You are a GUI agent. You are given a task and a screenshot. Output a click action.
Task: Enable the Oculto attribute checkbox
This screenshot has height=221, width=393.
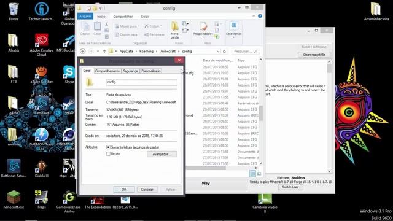tap(108, 154)
